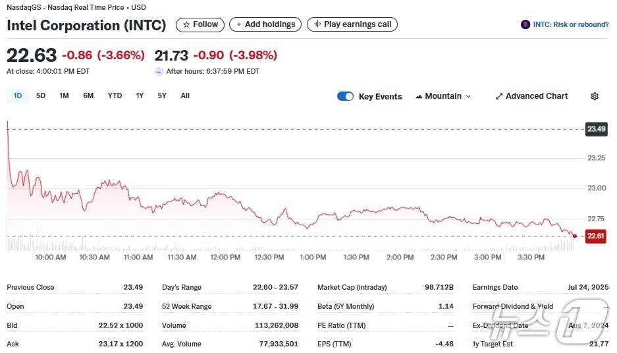This screenshot has width=617, height=353.
Task: Switch to the 5D time range
Action: [x=41, y=95]
